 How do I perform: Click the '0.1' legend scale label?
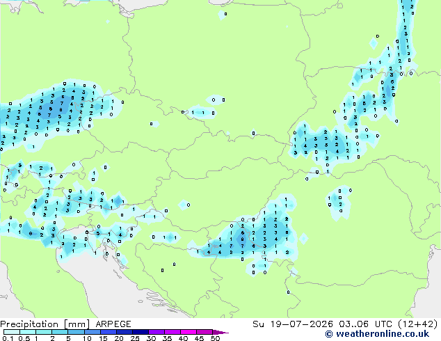tap(8, 338)
